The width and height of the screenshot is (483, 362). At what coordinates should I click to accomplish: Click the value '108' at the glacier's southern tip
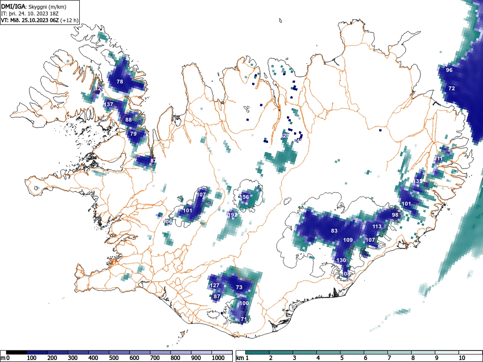pyautogui.click(x=346, y=274)
